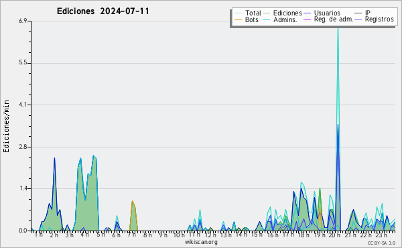402x248 pixels.
Task: Click the '15 h' x-axis label
Action: point(257,235)
